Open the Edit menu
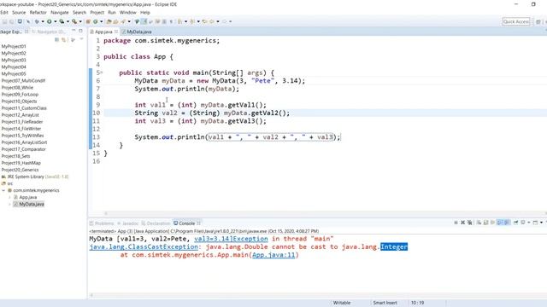Screen dimensions: 547x307 [x=3, y=12]
